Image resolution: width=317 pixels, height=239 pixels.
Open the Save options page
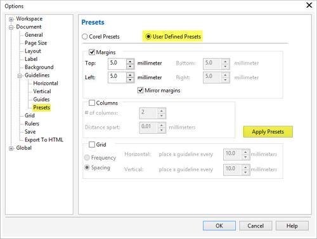(30, 132)
